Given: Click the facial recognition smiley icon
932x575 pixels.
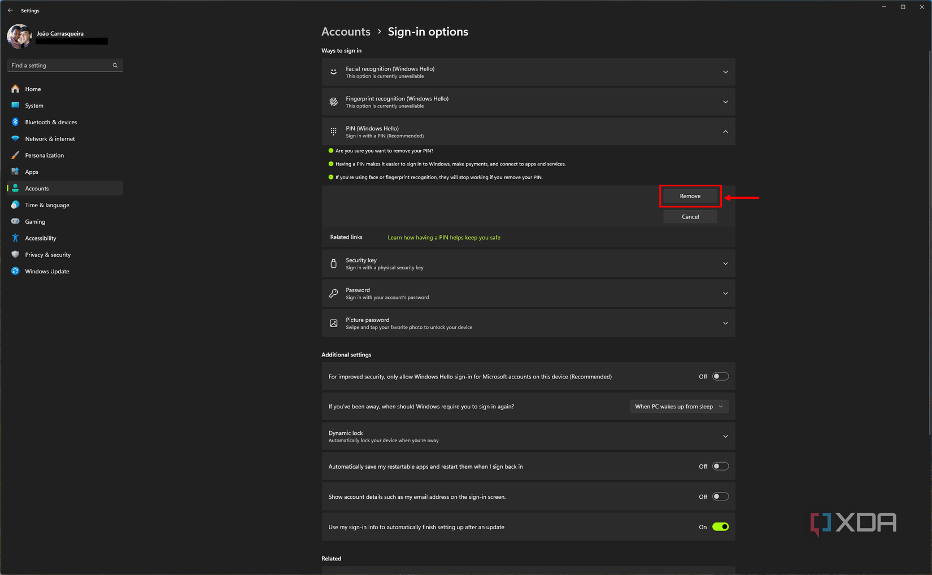Looking at the screenshot, I should [334, 72].
